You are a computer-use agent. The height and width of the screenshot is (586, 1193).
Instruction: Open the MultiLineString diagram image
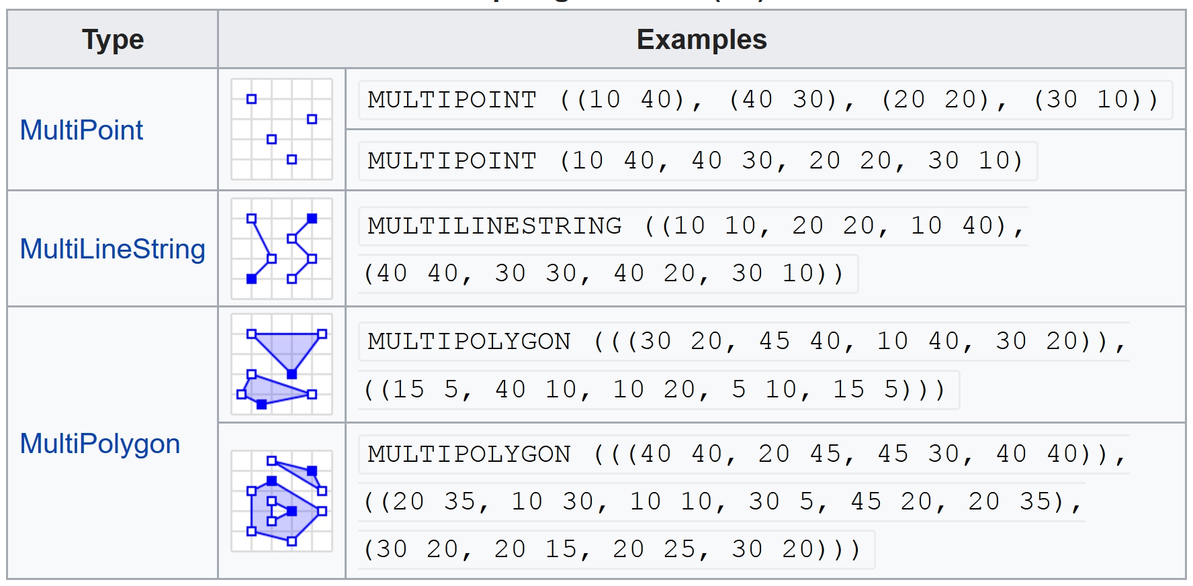click(281, 248)
